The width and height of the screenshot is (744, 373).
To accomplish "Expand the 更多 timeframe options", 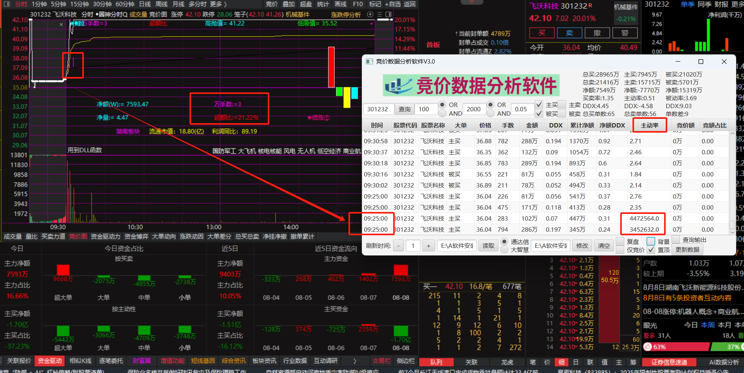I will click(218, 4).
